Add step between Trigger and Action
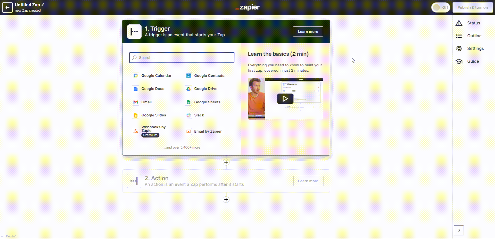The height and width of the screenshot is (239, 495). pos(226,162)
